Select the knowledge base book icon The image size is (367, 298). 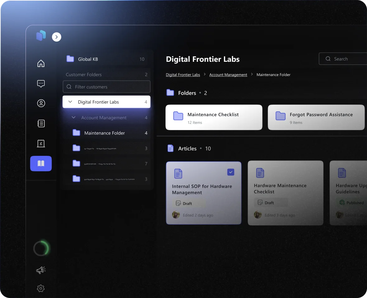tap(41, 164)
